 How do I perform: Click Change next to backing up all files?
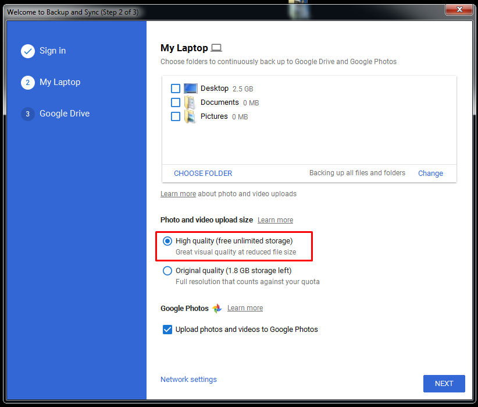(430, 174)
